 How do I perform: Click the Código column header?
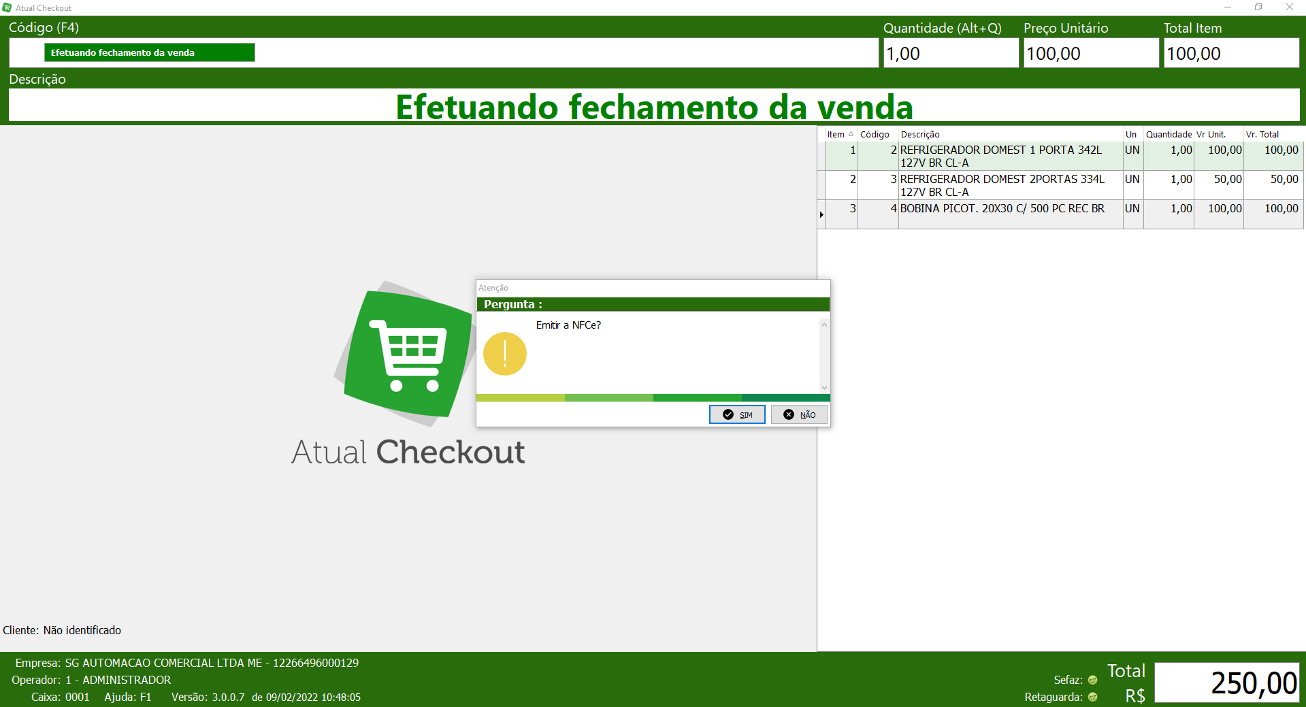878,134
